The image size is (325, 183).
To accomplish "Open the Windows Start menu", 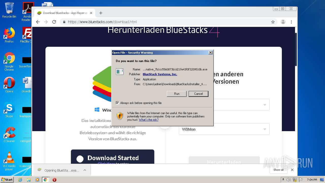I will pyautogui.click(x=7, y=179).
